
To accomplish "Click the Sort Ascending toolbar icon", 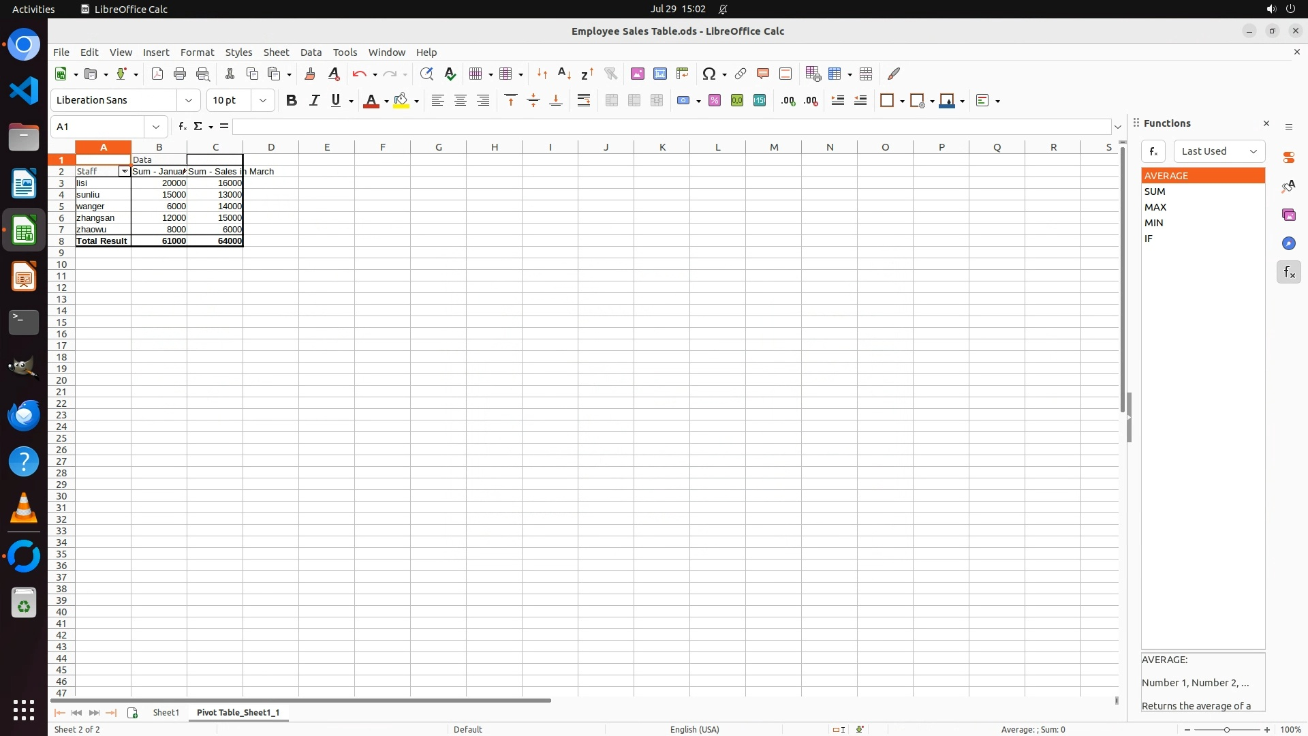I will [564, 74].
